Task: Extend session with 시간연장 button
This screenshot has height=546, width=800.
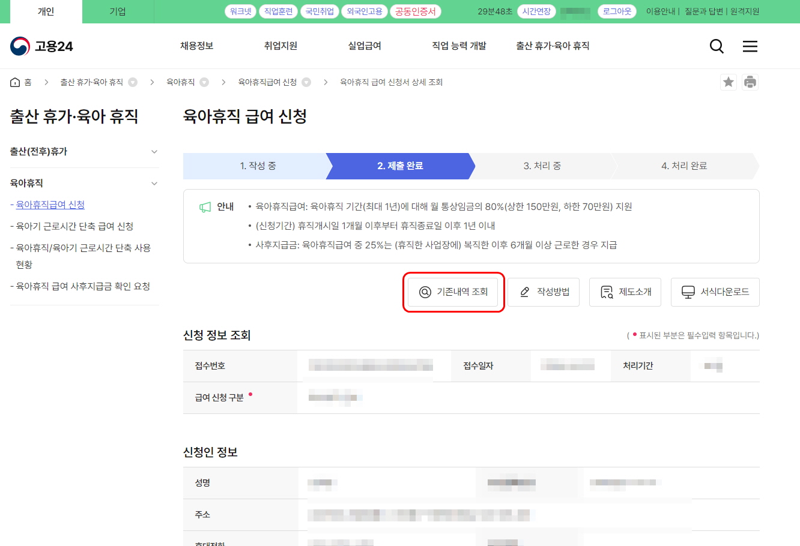Action: click(536, 11)
